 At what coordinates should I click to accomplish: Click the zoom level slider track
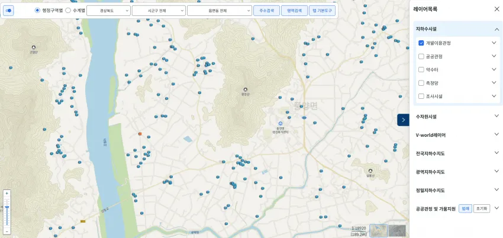point(7,212)
